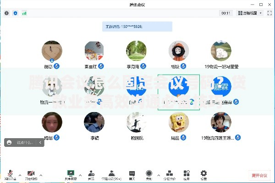
Task: Expand video options arrow beside camera
Action: click(41, 175)
